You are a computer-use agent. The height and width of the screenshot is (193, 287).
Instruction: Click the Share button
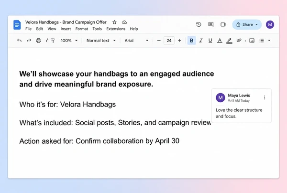(247, 24)
